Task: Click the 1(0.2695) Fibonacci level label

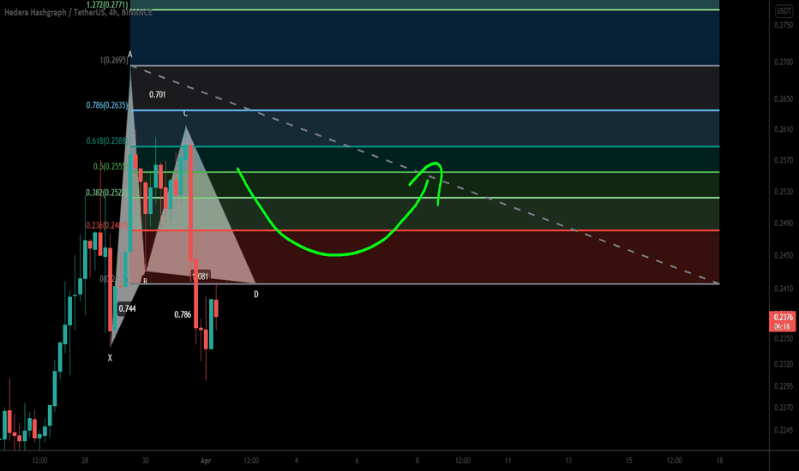Action: pyautogui.click(x=114, y=60)
